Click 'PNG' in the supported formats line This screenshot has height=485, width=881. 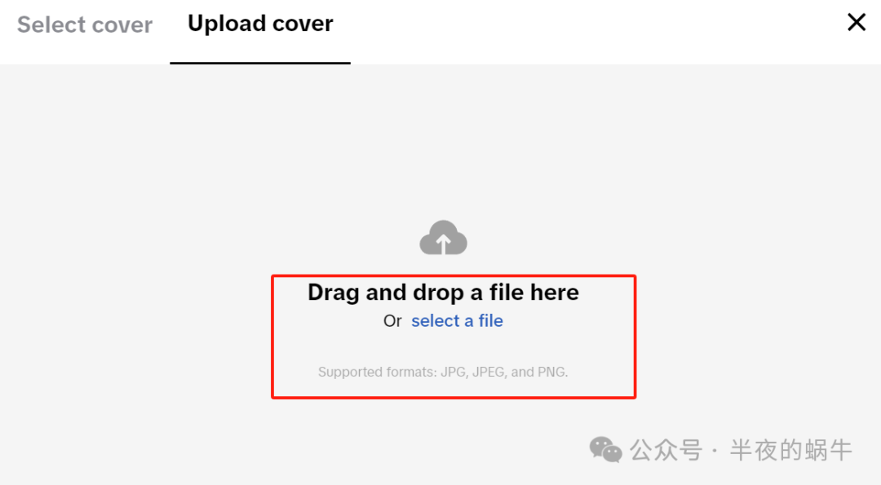click(x=551, y=372)
